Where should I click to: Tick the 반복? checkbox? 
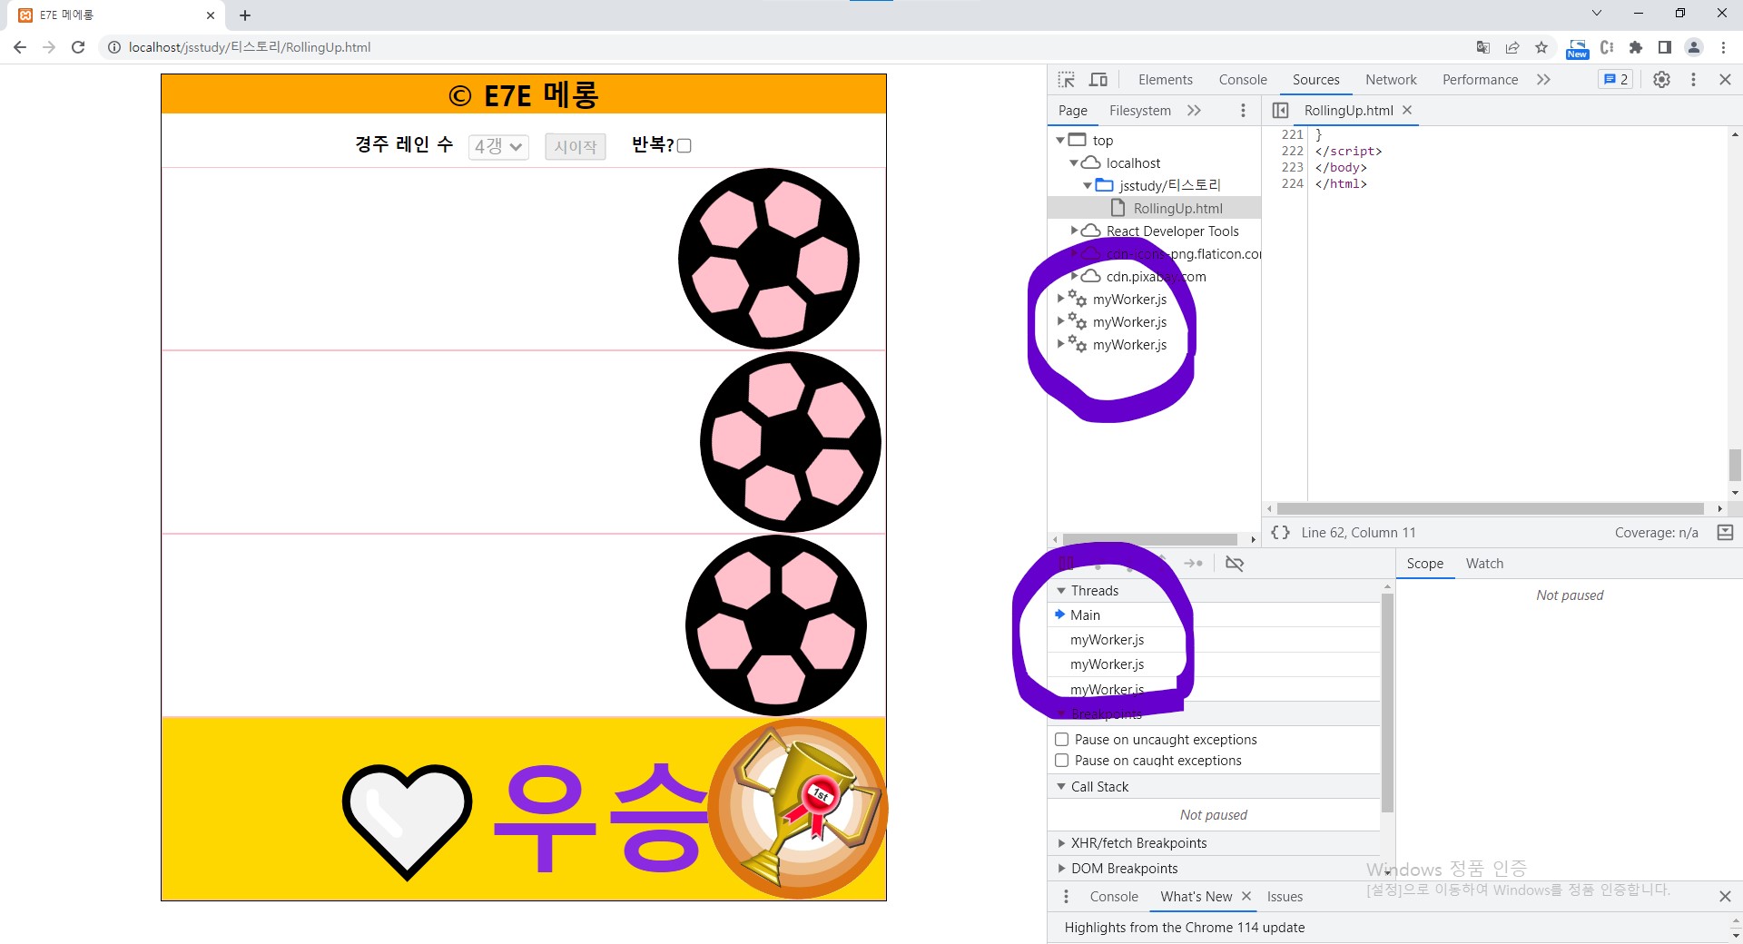pos(684,145)
